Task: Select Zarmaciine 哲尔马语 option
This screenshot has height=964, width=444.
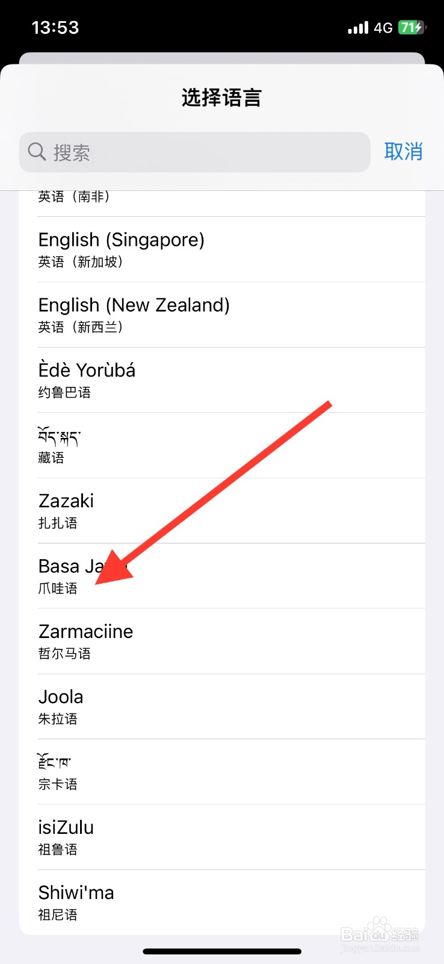Action: [221, 641]
